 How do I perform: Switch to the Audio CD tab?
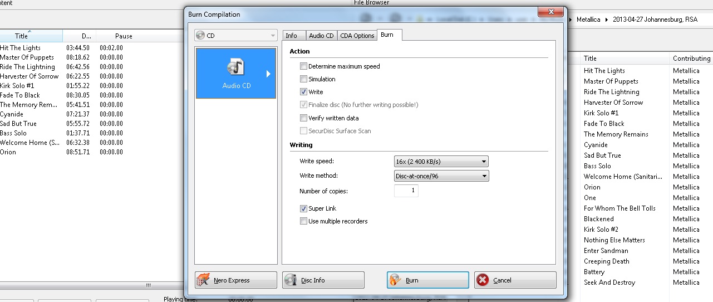pyautogui.click(x=321, y=36)
